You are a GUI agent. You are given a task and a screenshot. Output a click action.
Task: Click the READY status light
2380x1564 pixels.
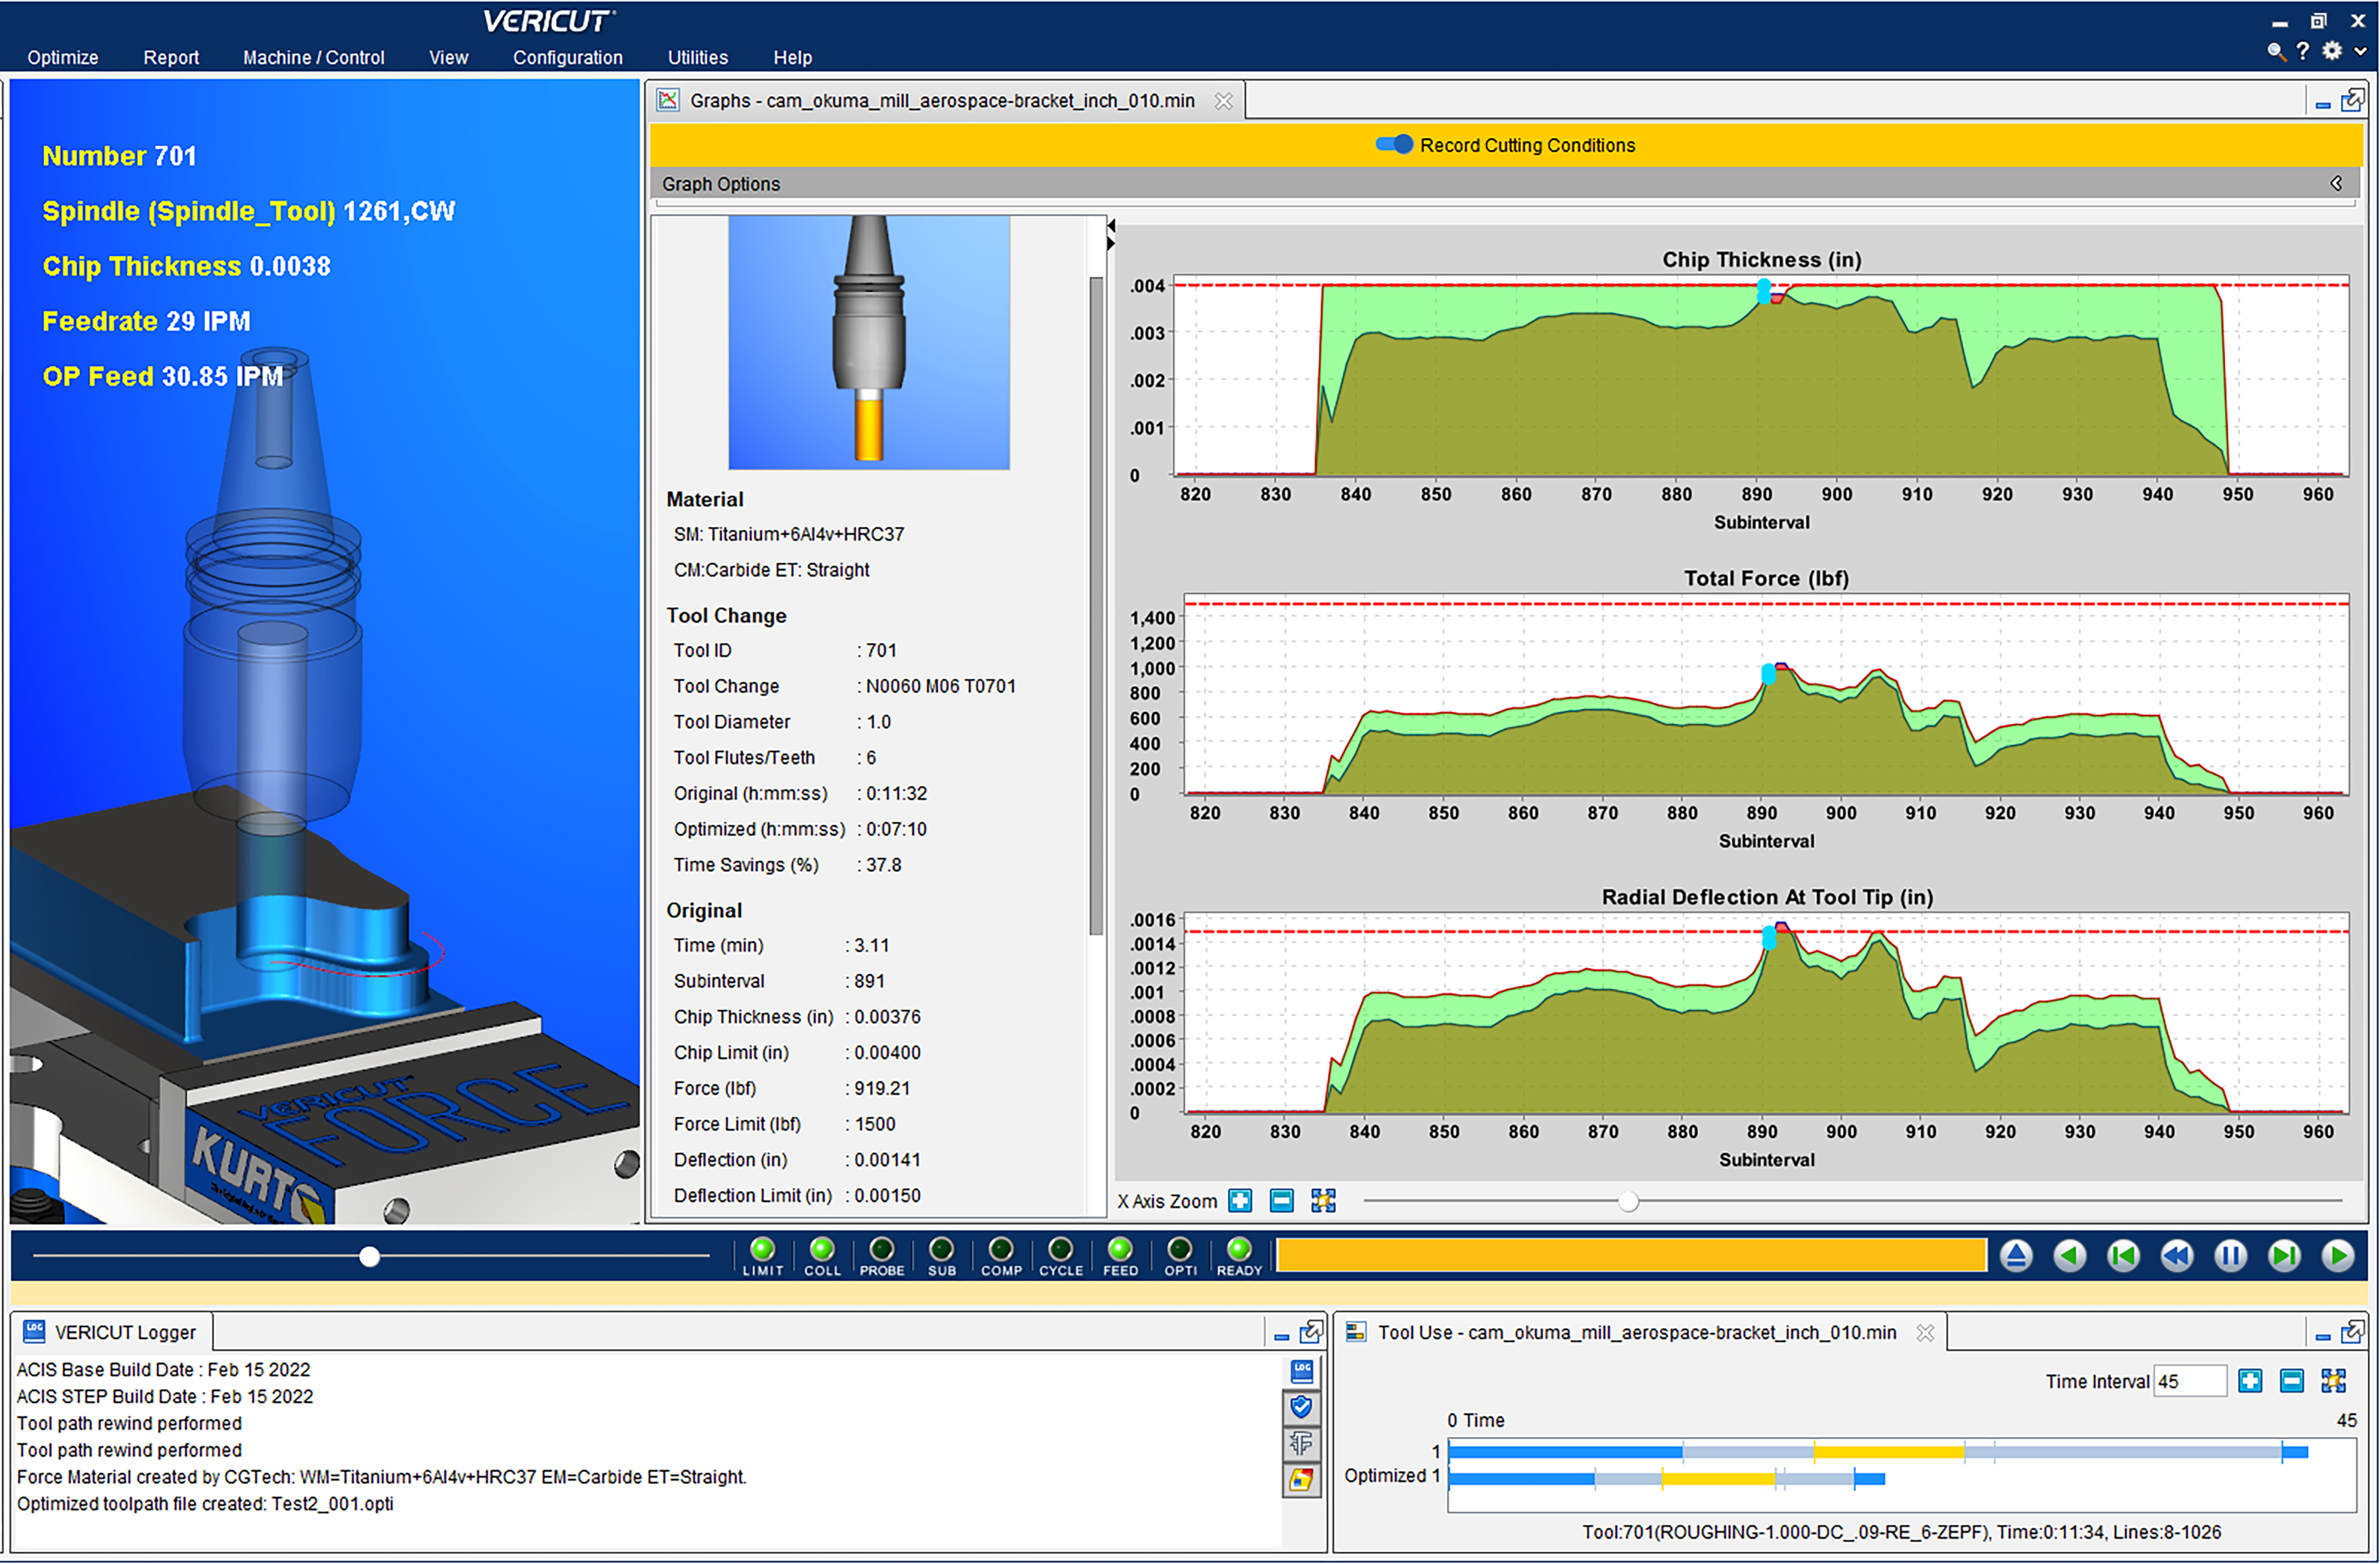1239,1249
